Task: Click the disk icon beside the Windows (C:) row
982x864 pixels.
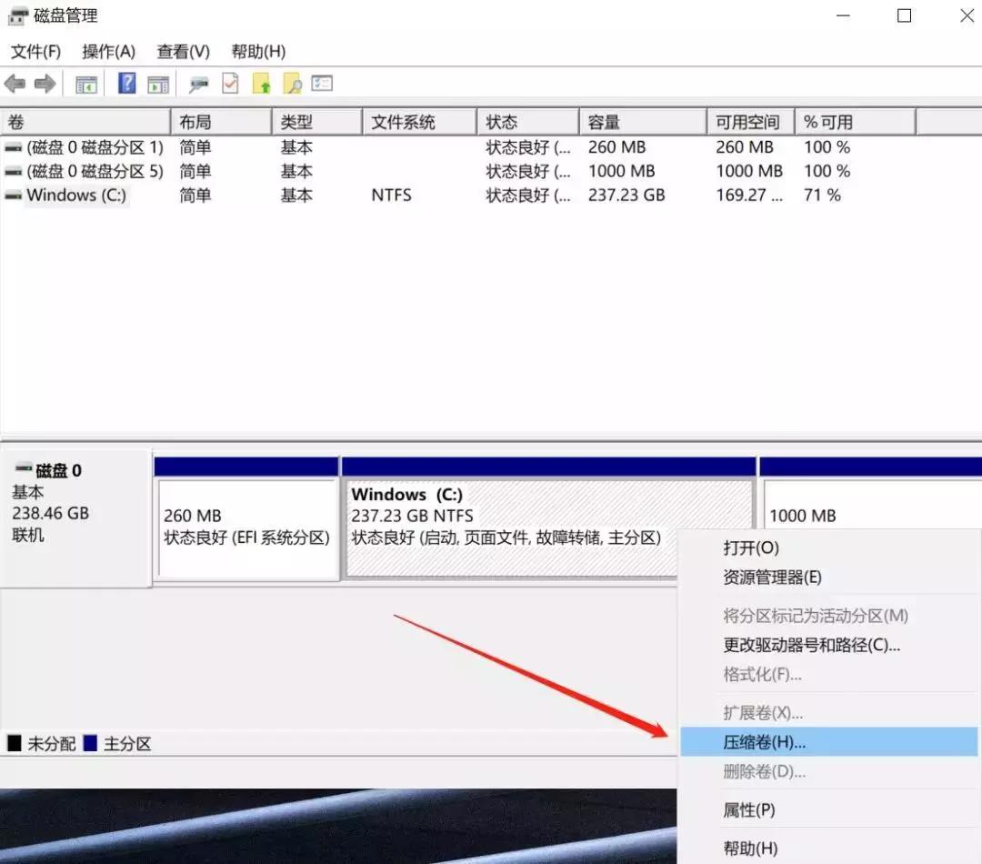Action: coord(12,195)
